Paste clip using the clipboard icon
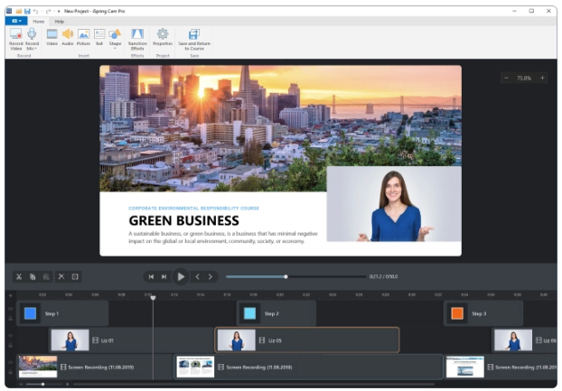The height and width of the screenshot is (391, 562). 46,277
